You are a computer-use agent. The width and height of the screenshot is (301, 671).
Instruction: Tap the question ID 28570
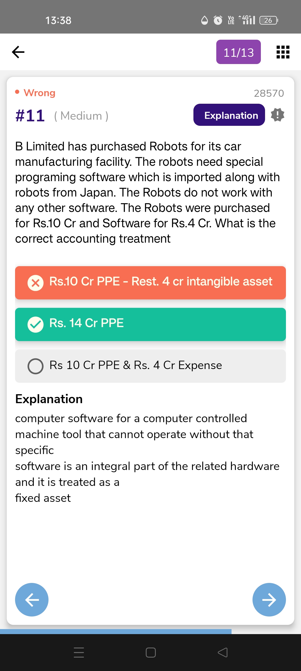pyautogui.click(x=269, y=93)
